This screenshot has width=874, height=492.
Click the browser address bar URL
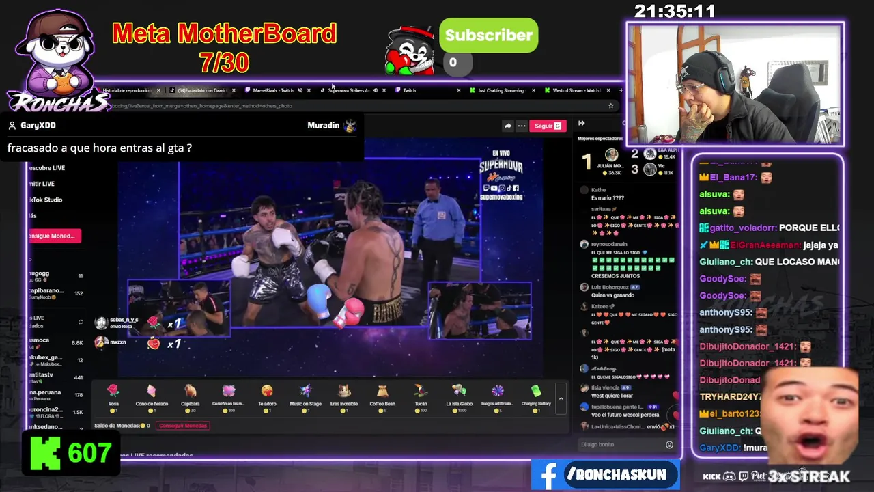[201, 106]
